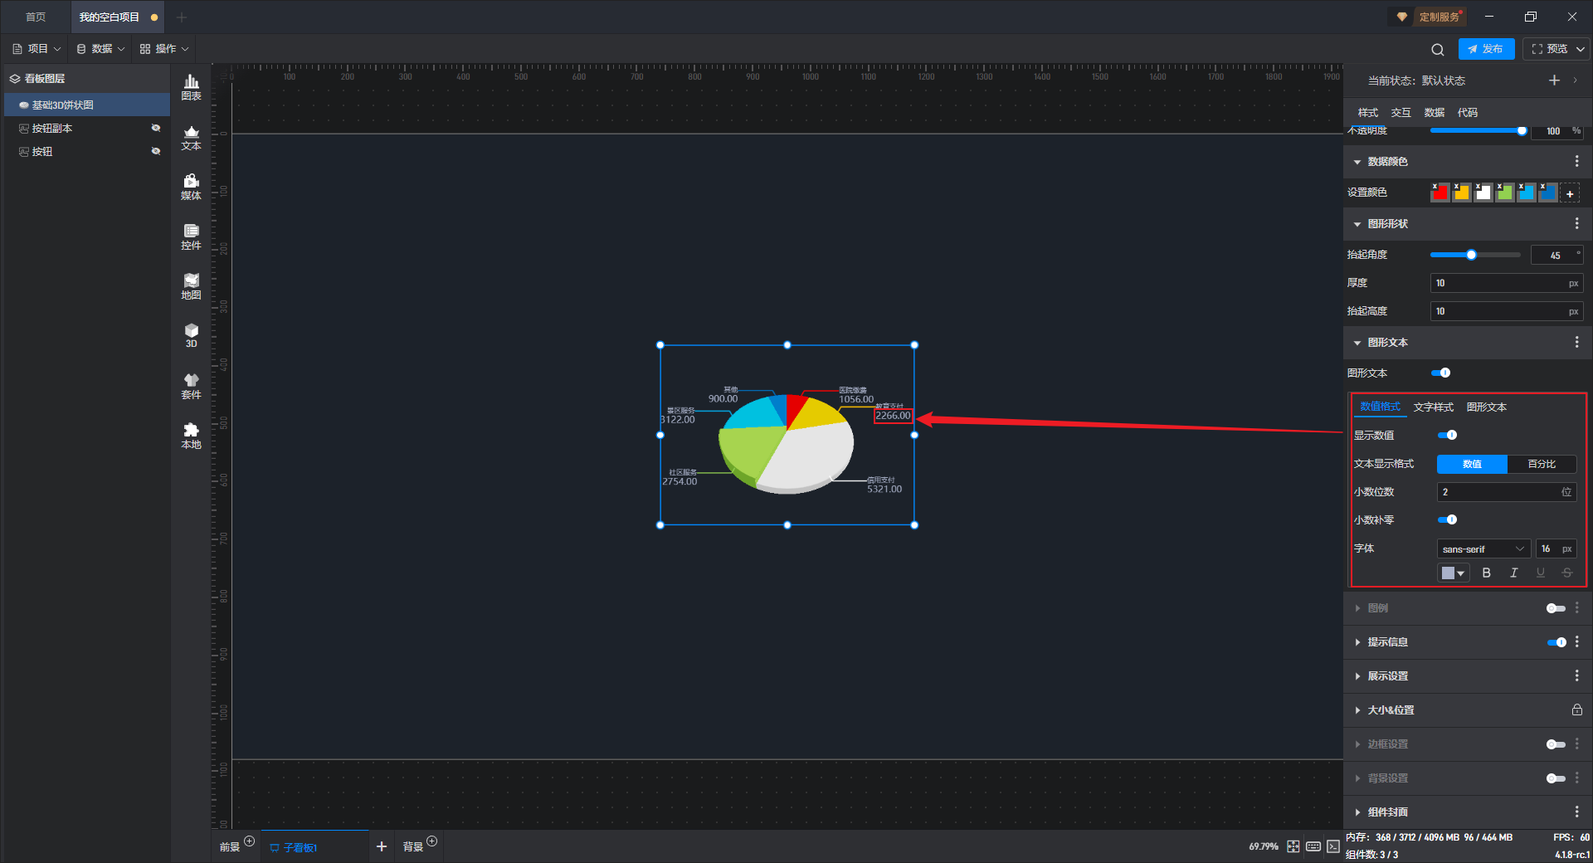Apply italic to value font
Image resolution: width=1593 pixels, height=863 pixels.
coord(1514,573)
